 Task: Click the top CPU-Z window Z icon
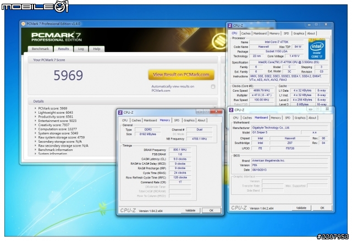click(x=230, y=26)
